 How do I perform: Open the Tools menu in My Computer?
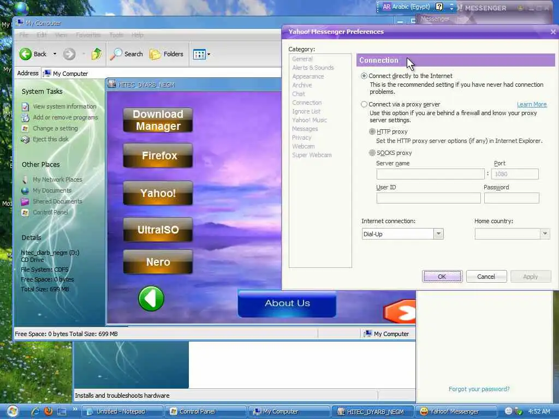(x=116, y=35)
